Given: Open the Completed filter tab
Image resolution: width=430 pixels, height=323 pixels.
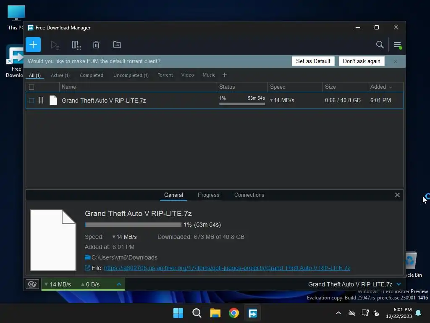Looking at the screenshot, I should point(92,75).
